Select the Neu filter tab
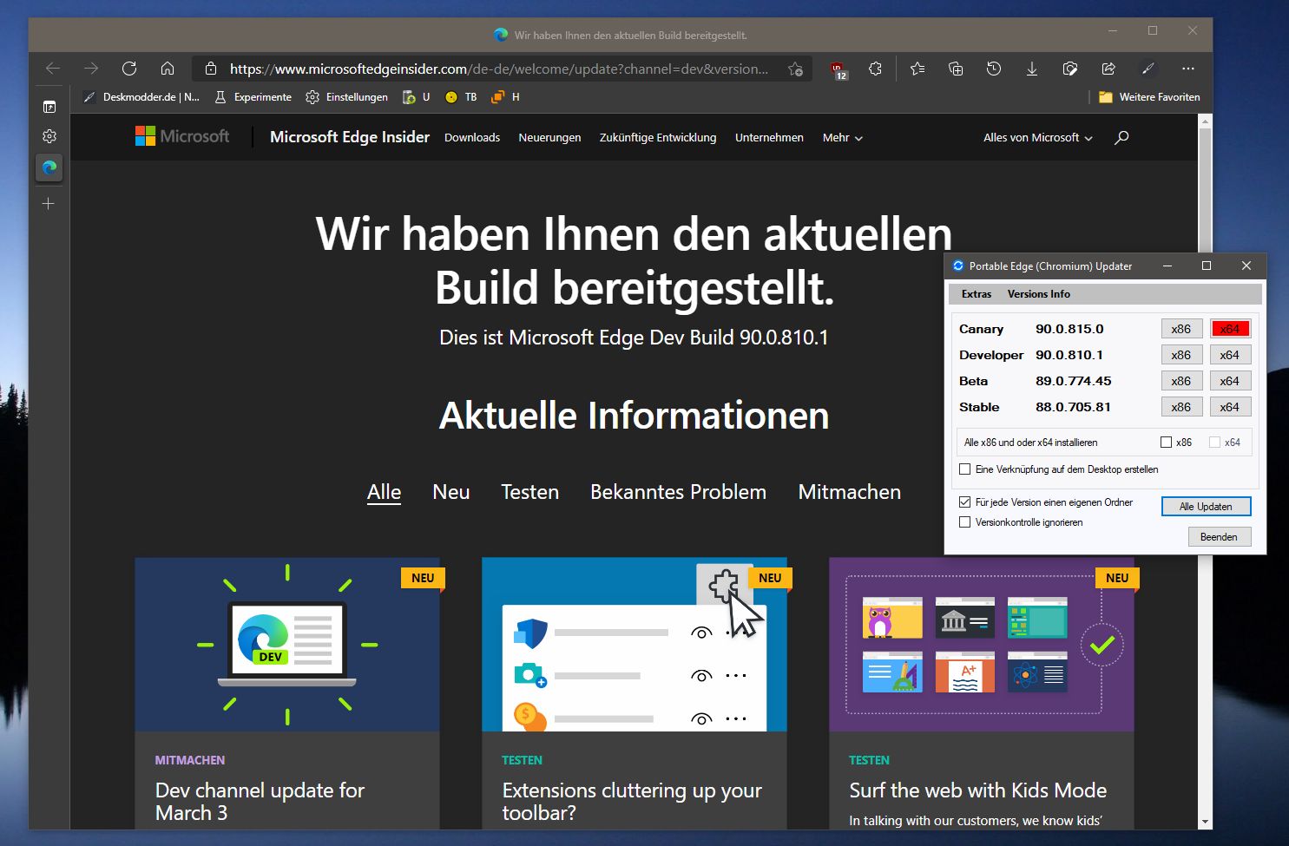 coord(451,492)
